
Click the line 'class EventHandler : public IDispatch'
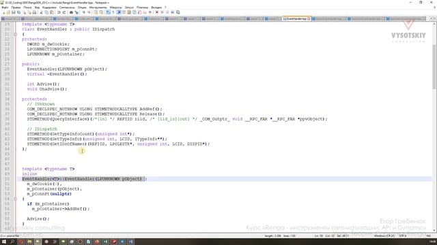[x=68, y=29]
